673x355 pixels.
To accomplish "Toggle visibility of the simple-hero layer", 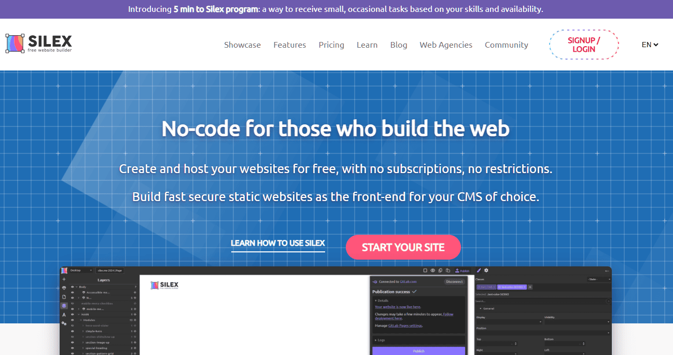I will pos(73,331).
